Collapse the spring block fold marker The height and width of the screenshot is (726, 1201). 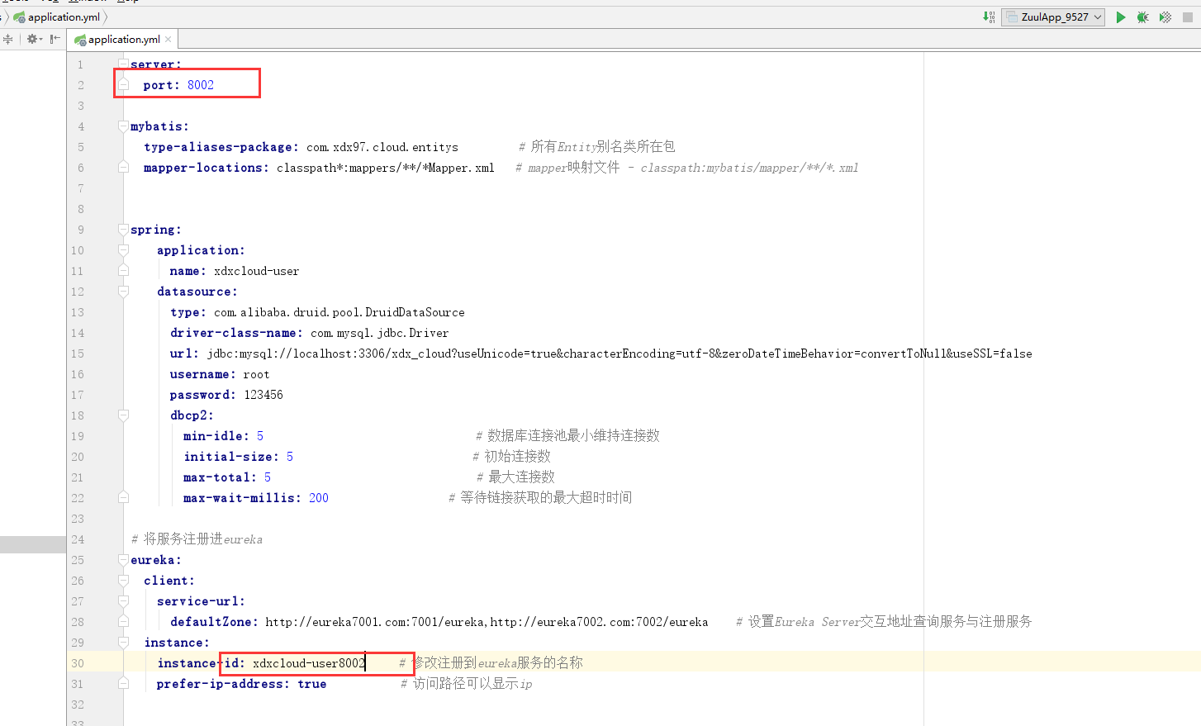123,230
